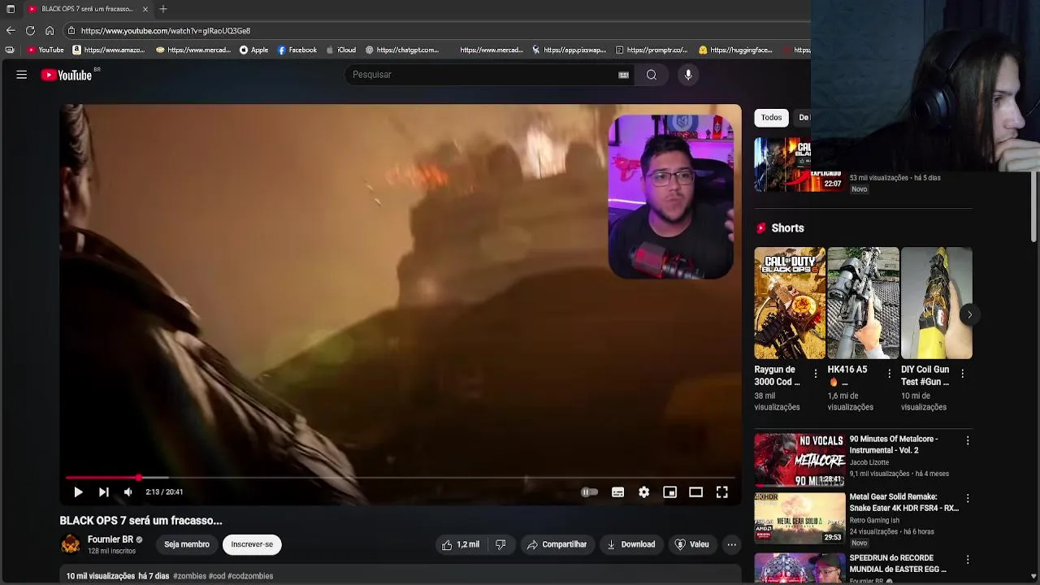Open options for HK416 A5 short
The height and width of the screenshot is (585, 1040).
[889, 374]
